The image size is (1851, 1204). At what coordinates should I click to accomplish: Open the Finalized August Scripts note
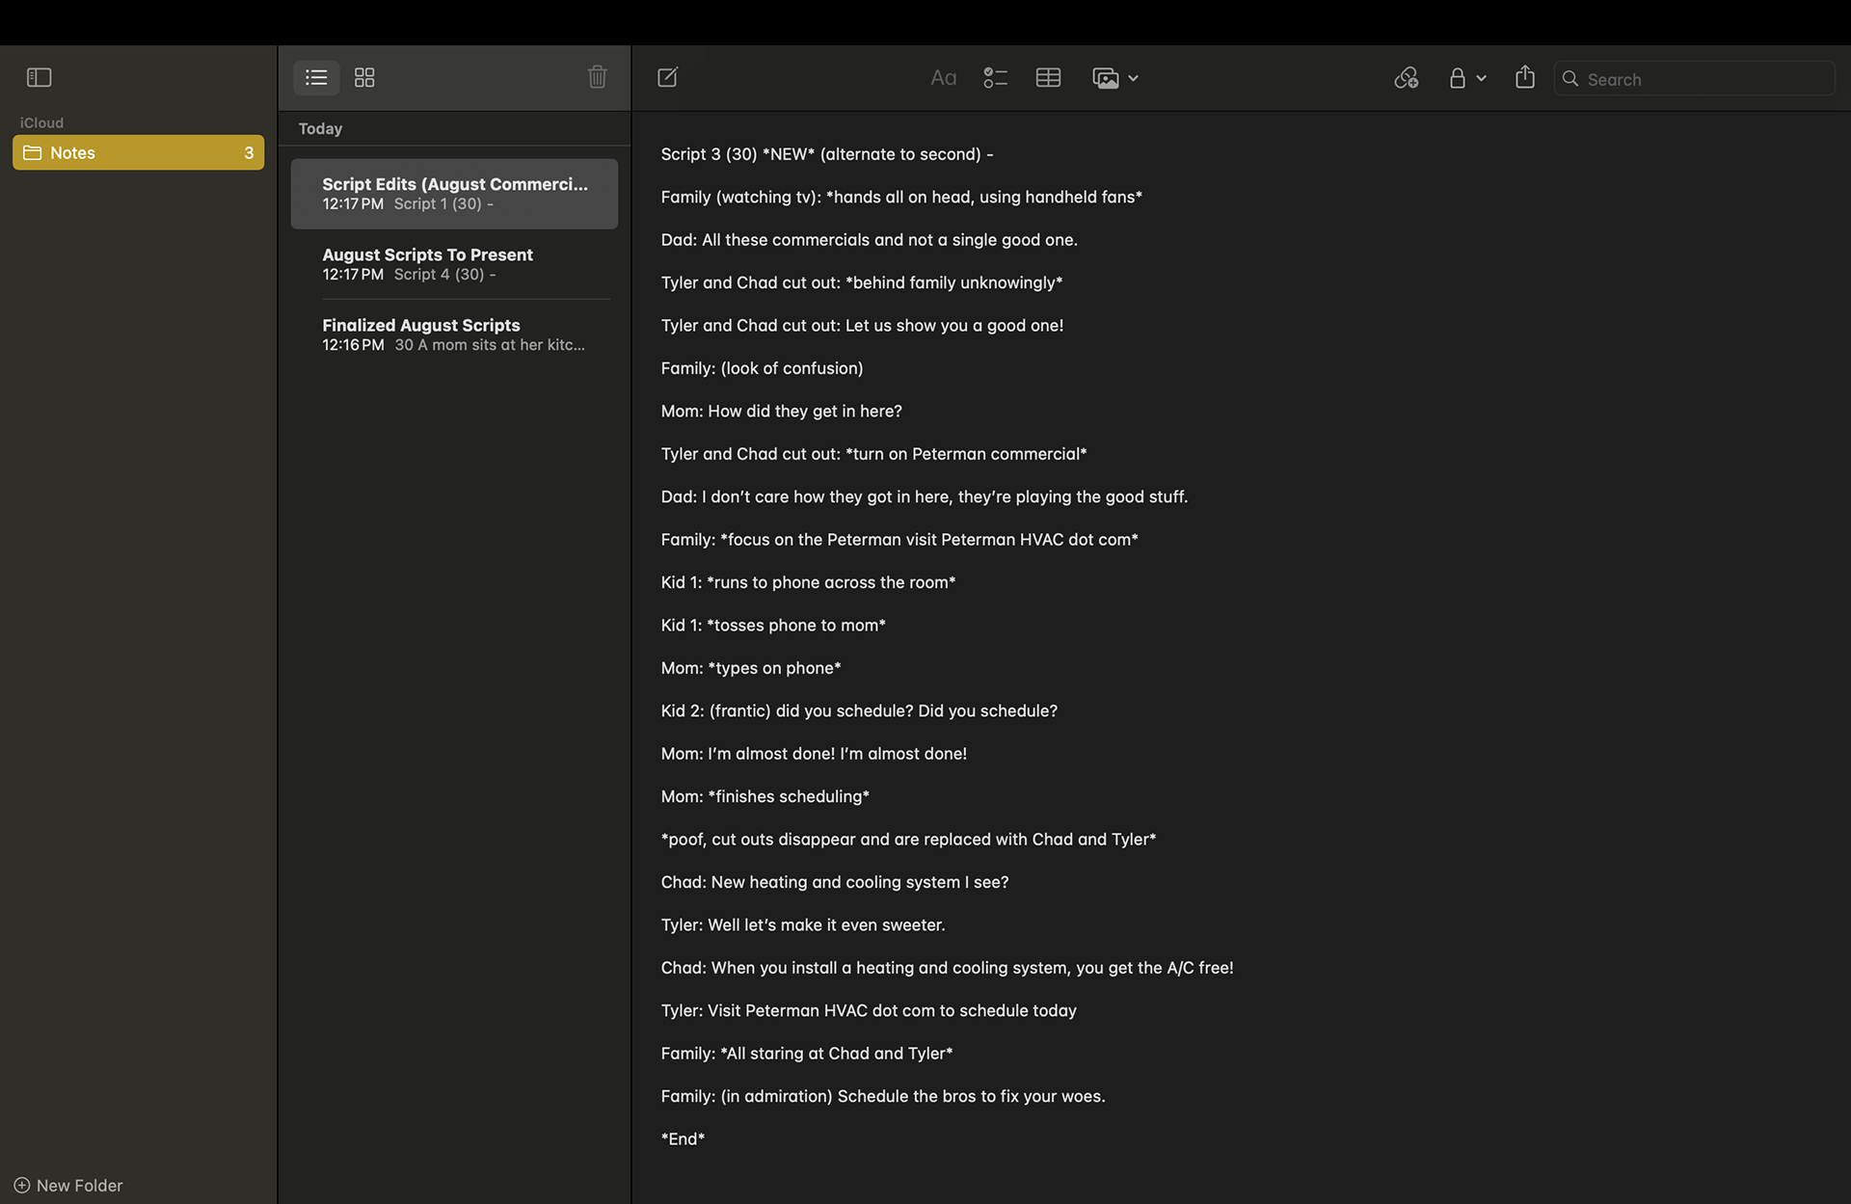point(454,334)
